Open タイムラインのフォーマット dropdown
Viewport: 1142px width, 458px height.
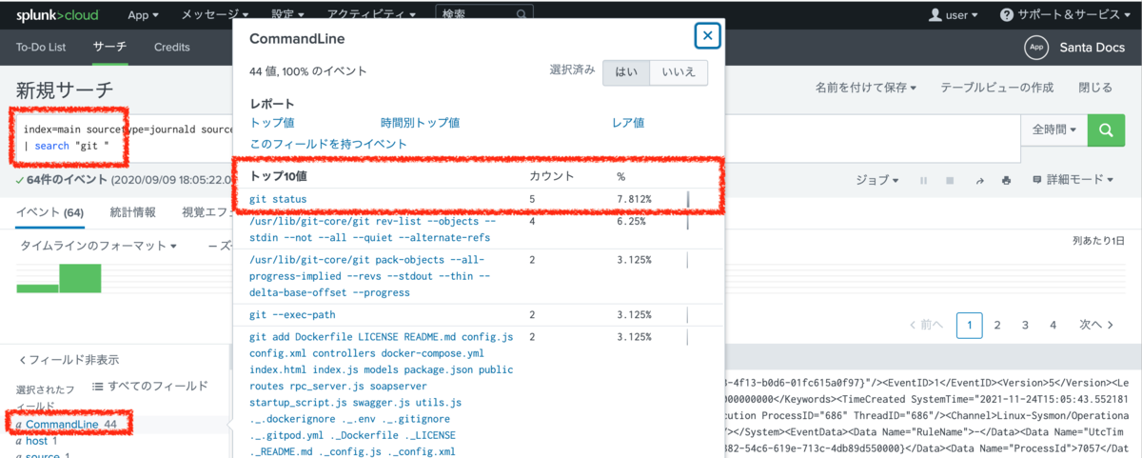[x=99, y=246]
